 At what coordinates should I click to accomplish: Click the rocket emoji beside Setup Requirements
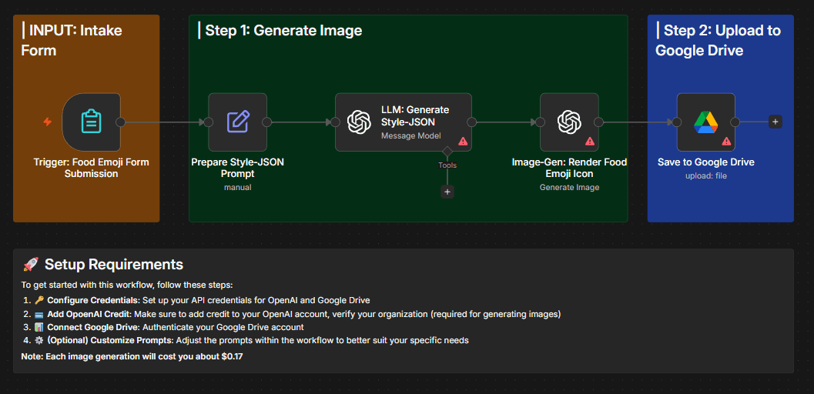31,265
